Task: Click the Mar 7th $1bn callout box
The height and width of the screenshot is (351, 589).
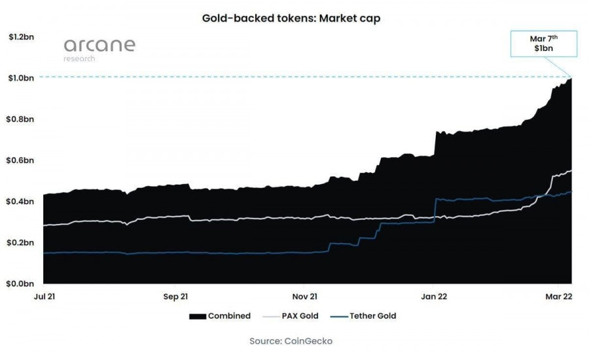Action: (x=544, y=44)
